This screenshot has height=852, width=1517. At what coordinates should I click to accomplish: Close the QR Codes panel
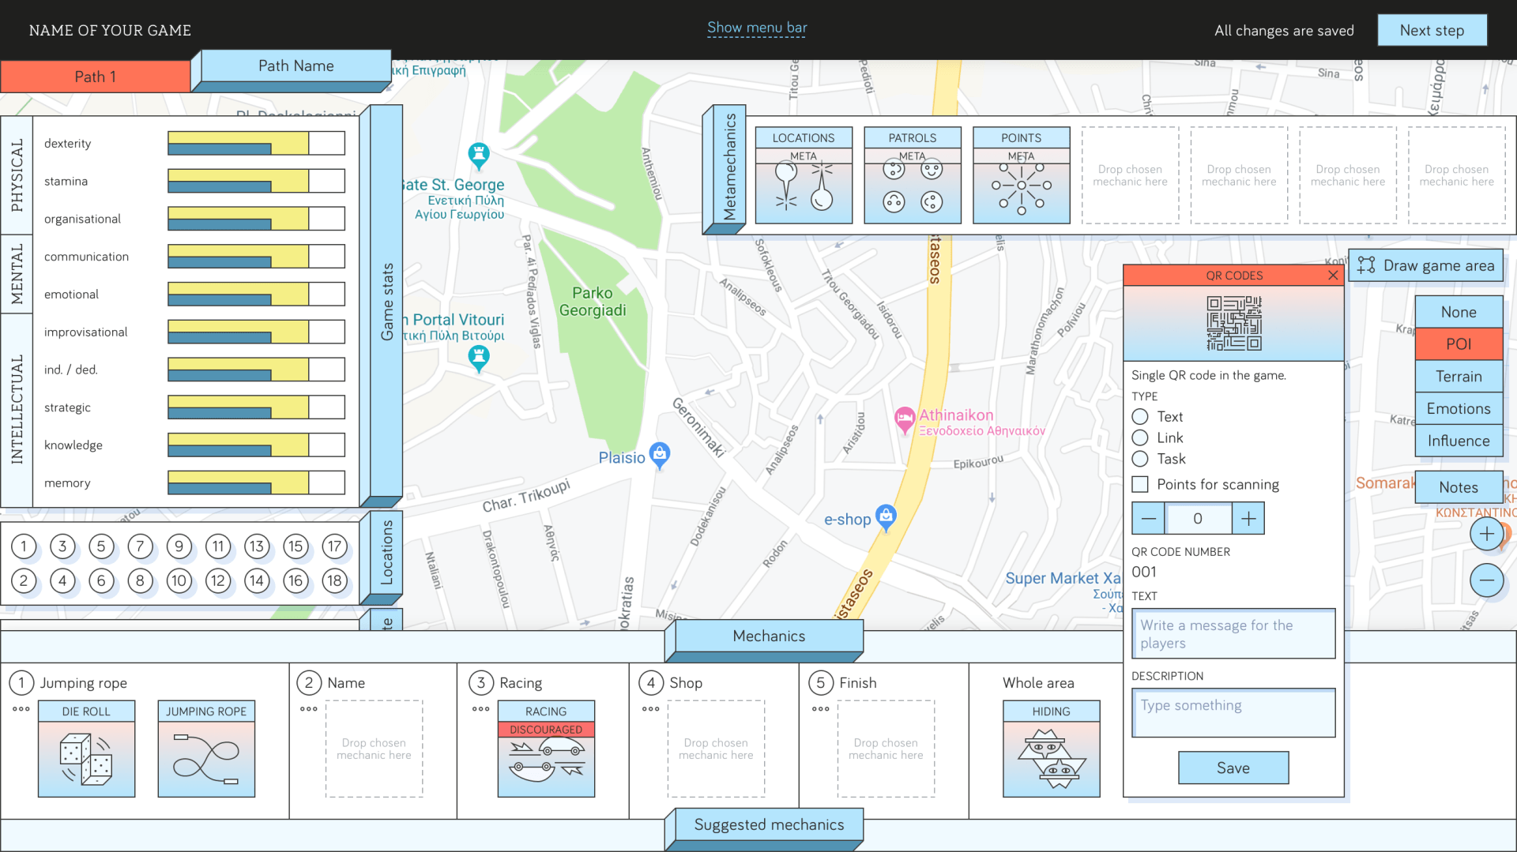click(1333, 275)
